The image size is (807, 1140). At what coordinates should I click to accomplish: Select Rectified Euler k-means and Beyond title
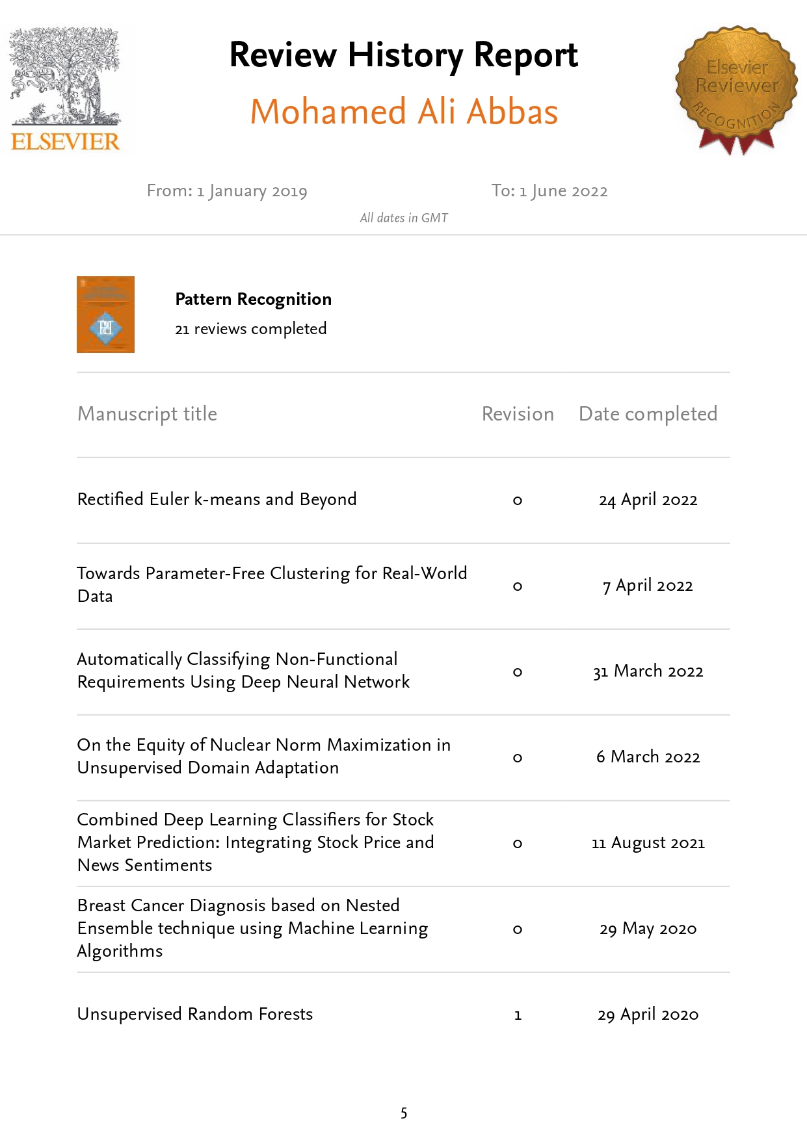[x=217, y=499]
